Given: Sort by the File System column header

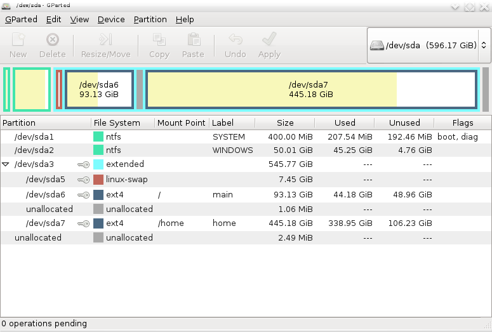Looking at the screenshot, I should [116, 123].
